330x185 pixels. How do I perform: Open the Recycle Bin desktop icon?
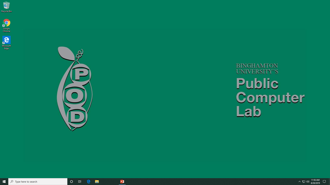6,7
